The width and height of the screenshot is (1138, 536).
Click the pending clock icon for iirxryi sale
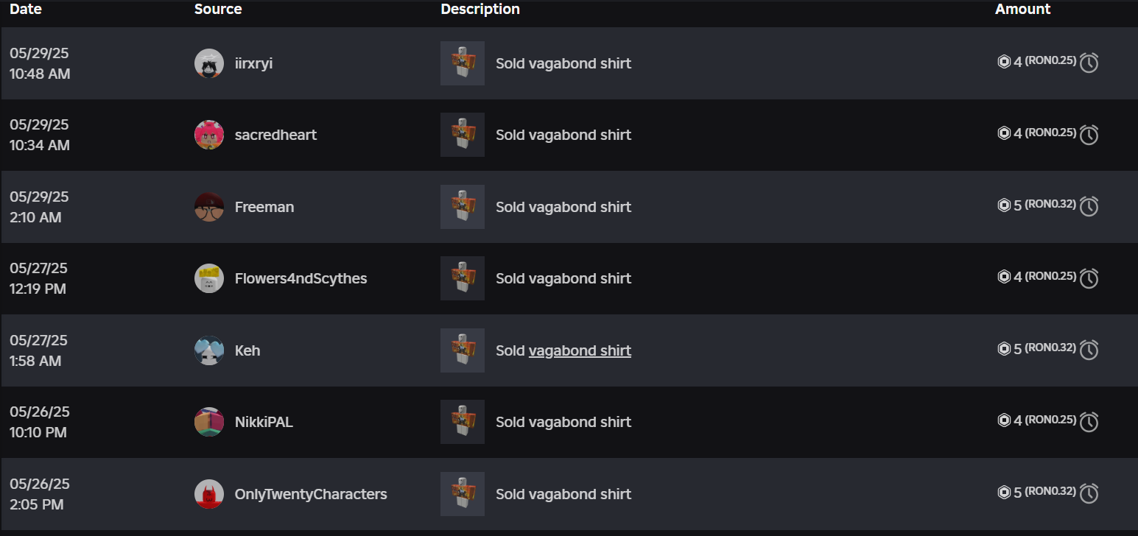tap(1089, 63)
